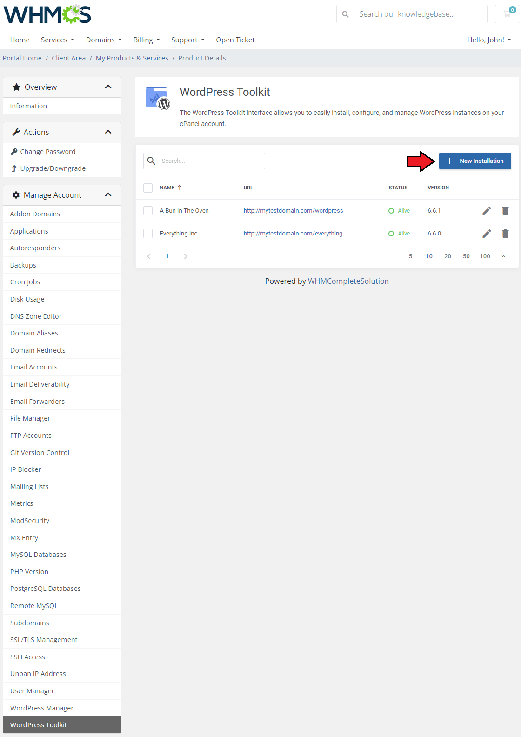The height and width of the screenshot is (737, 521).
Task: Open the Support dropdown menu
Action: [188, 40]
